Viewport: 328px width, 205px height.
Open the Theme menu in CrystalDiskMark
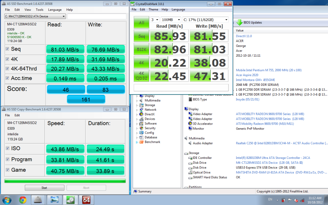(x=153, y=10)
